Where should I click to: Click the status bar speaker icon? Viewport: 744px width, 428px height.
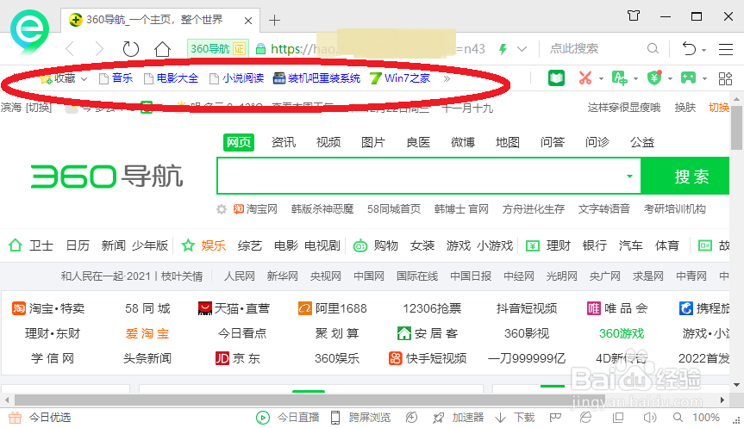click(x=649, y=418)
